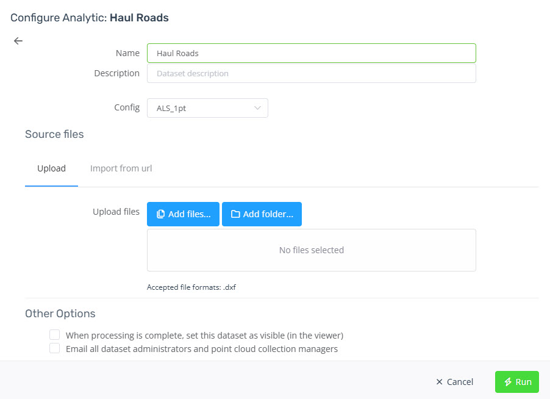This screenshot has height=399, width=550.
Task: Open the Config selector showing ALS_1pt
Action: coord(207,107)
